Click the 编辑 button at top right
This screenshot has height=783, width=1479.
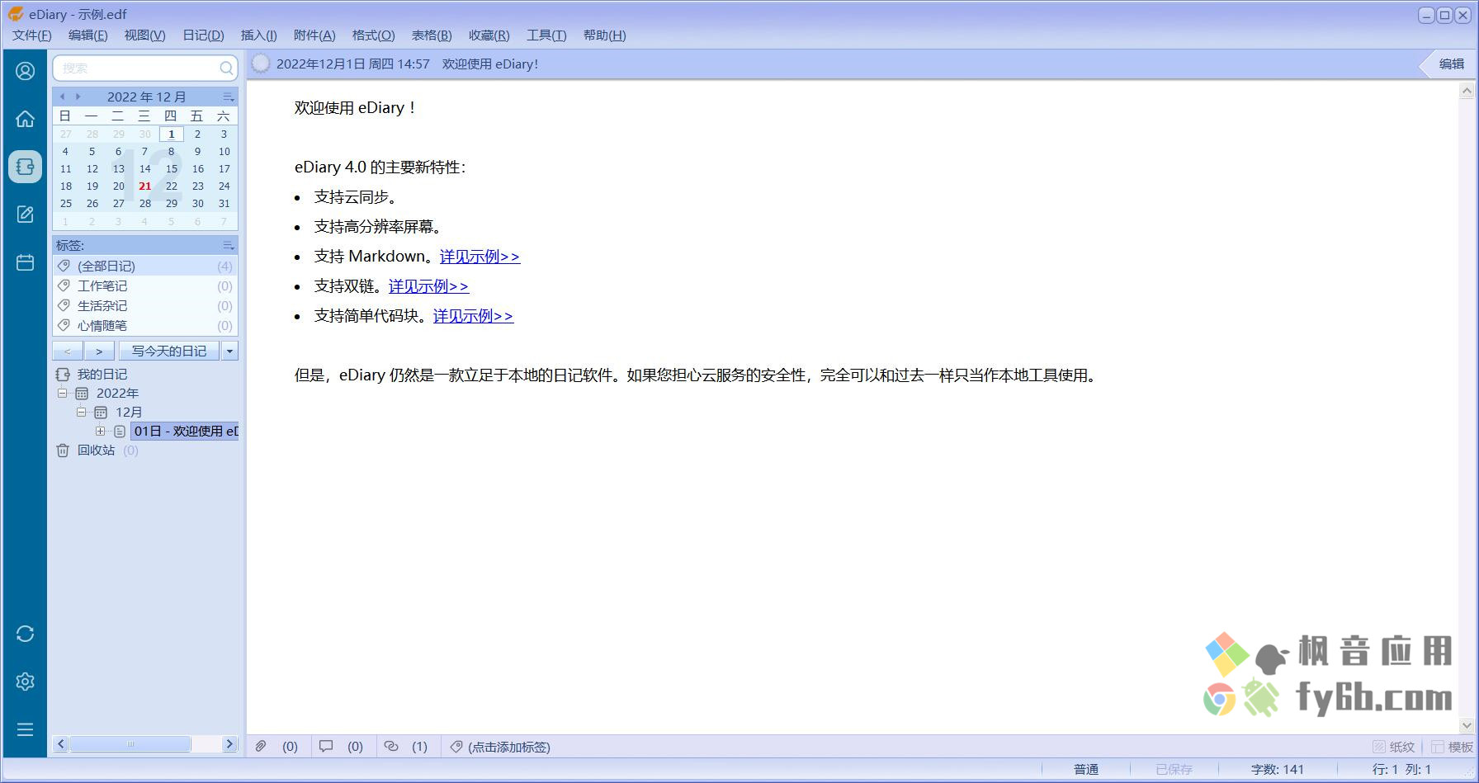click(x=1451, y=64)
